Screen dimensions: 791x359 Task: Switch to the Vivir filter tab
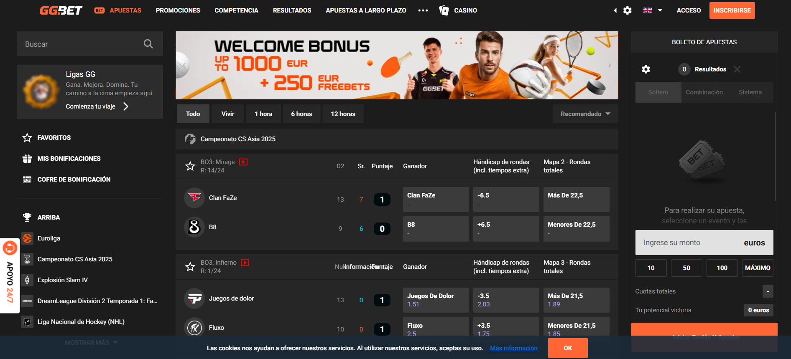pyautogui.click(x=227, y=114)
